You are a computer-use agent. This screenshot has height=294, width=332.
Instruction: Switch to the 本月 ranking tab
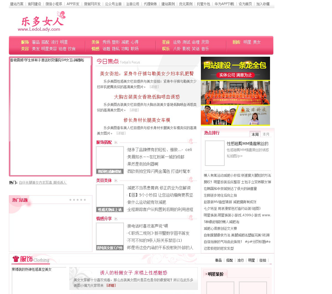tap(266, 134)
